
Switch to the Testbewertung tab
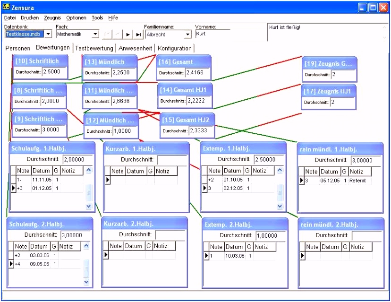[x=94, y=48]
